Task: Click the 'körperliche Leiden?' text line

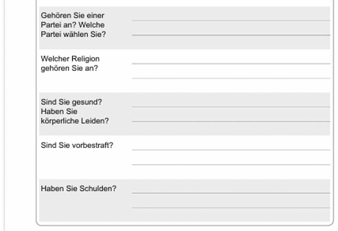Action: (75, 121)
